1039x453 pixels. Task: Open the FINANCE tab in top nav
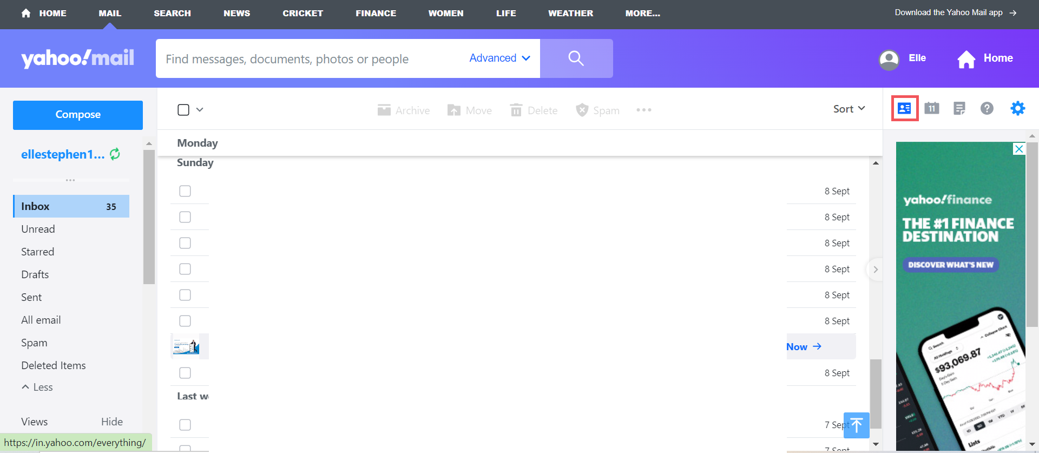coord(376,13)
